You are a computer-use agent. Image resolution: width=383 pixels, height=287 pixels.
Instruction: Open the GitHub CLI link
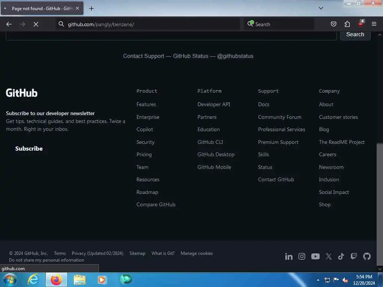coord(210,142)
